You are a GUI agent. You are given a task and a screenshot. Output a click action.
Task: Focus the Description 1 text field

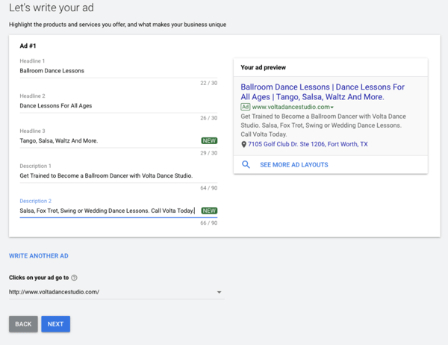[x=119, y=175]
